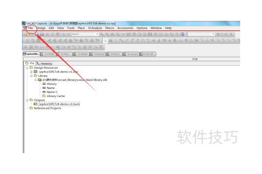Open the search text combo box dropdown
262x174 pixels.
tap(213, 34)
